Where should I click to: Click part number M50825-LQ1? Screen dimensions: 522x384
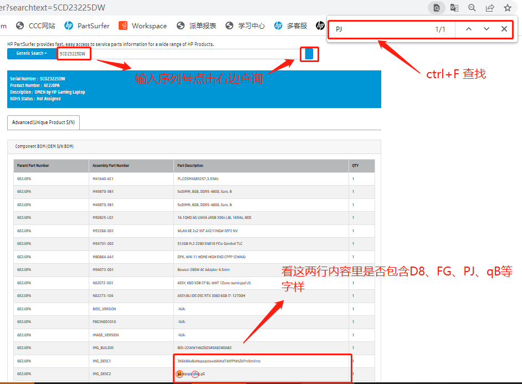click(103, 218)
